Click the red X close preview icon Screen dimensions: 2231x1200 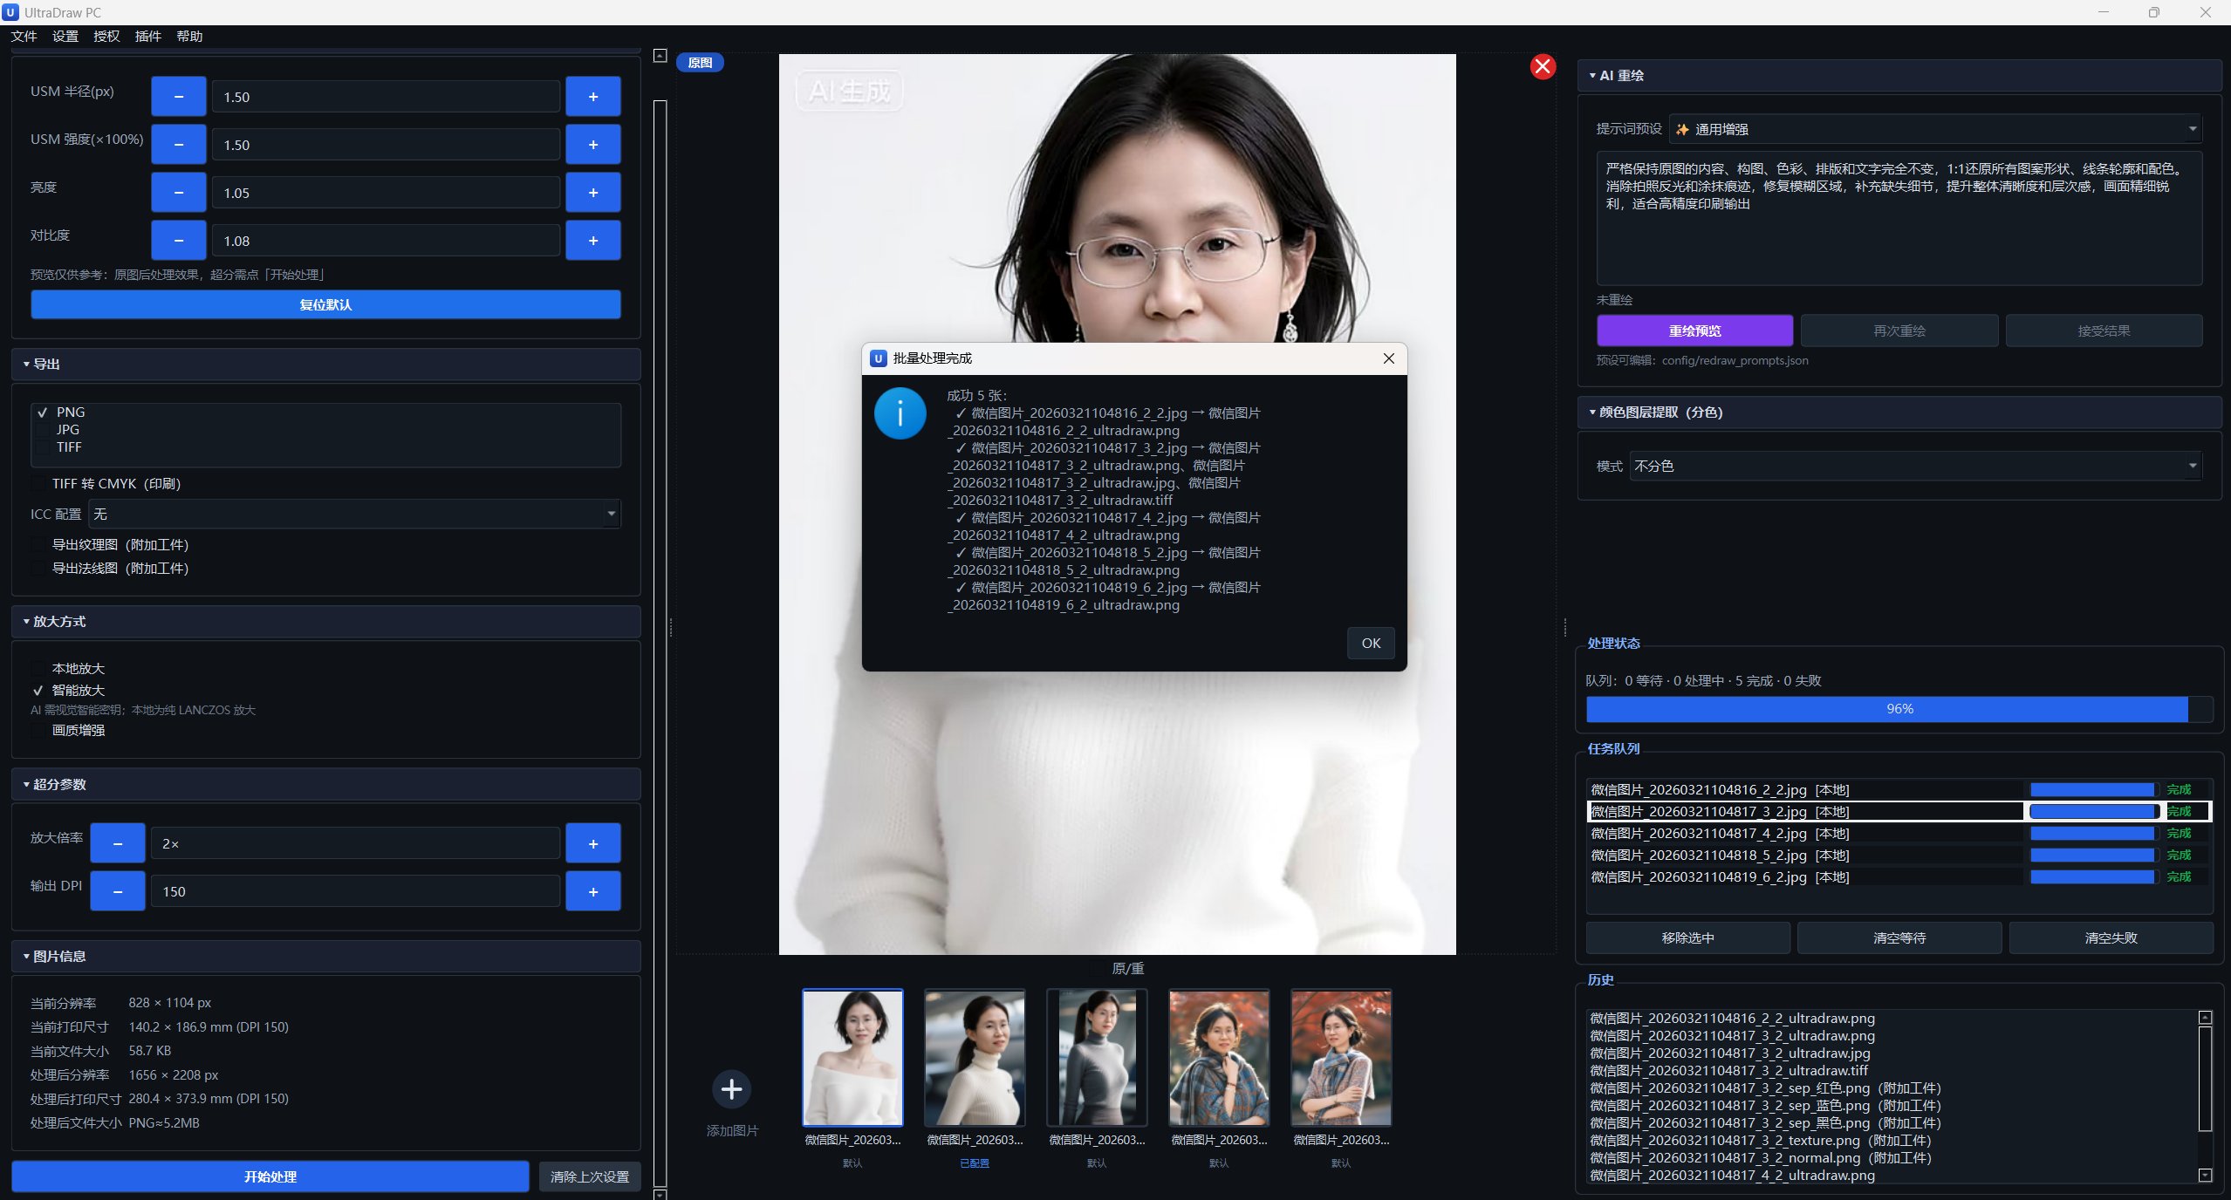point(1543,66)
